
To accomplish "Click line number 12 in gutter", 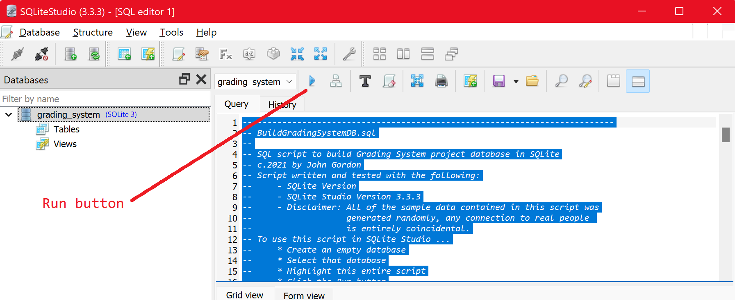I will click(x=232, y=239).
